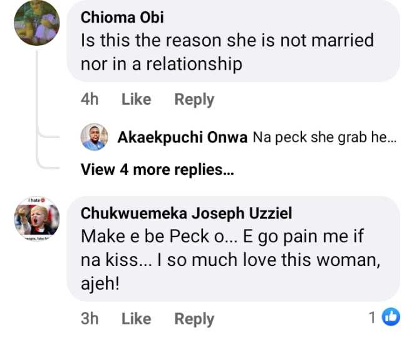This screenshot has width=414, height=342.
Task: Reply to Chukwuemeka's comment
Action: point(194,319)
